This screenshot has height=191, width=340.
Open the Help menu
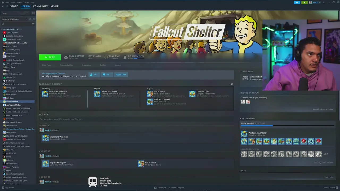coord(32,2)
